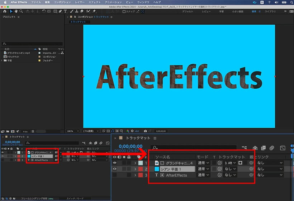Open the (フル画質) resolution dropdown

coord(91,131)
